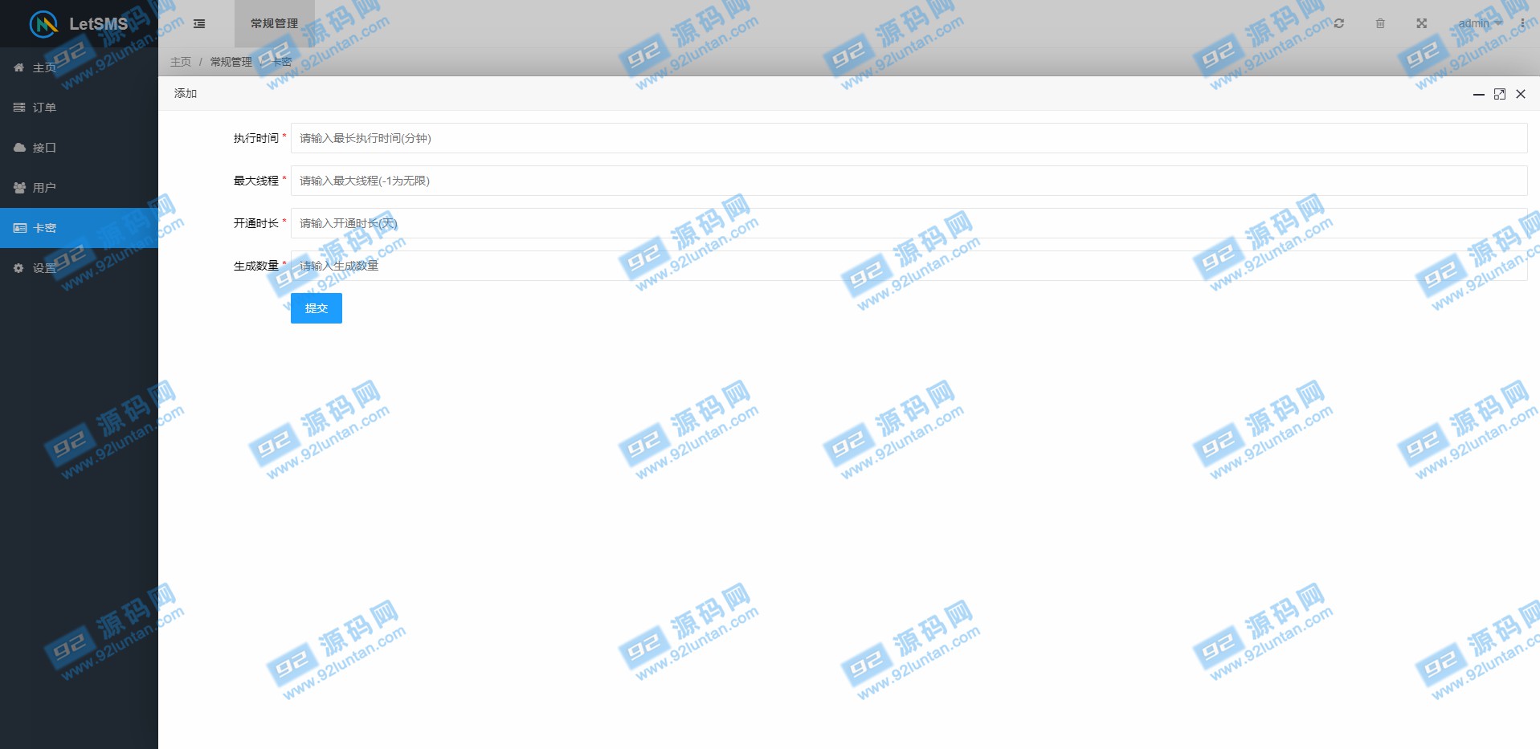Click the 主页 breadcrumb link

tap(181, 62)
